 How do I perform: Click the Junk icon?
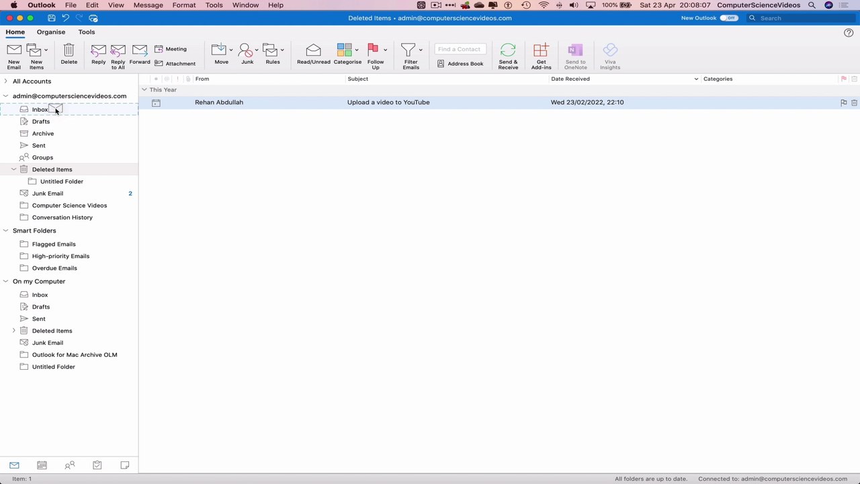pos(246,50)
